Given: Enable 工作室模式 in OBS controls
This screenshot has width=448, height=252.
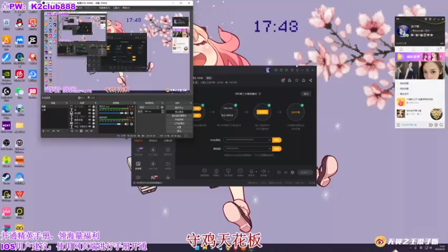Looking at the screenshot, I should point(179,123).
